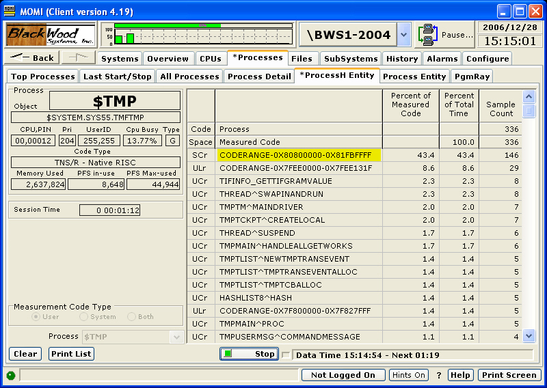Image resolution: width=547 pixels, height=388 pixels.
Task: Click the forward navigation arrow button
Action: [x=79, y=58]
